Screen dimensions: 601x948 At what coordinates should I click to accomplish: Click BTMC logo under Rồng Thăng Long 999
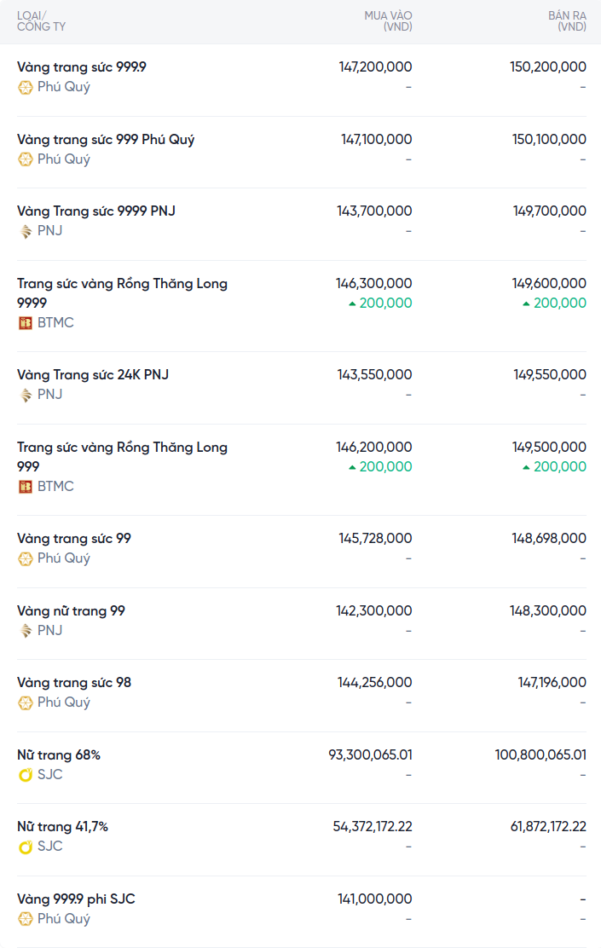point(26,487)
